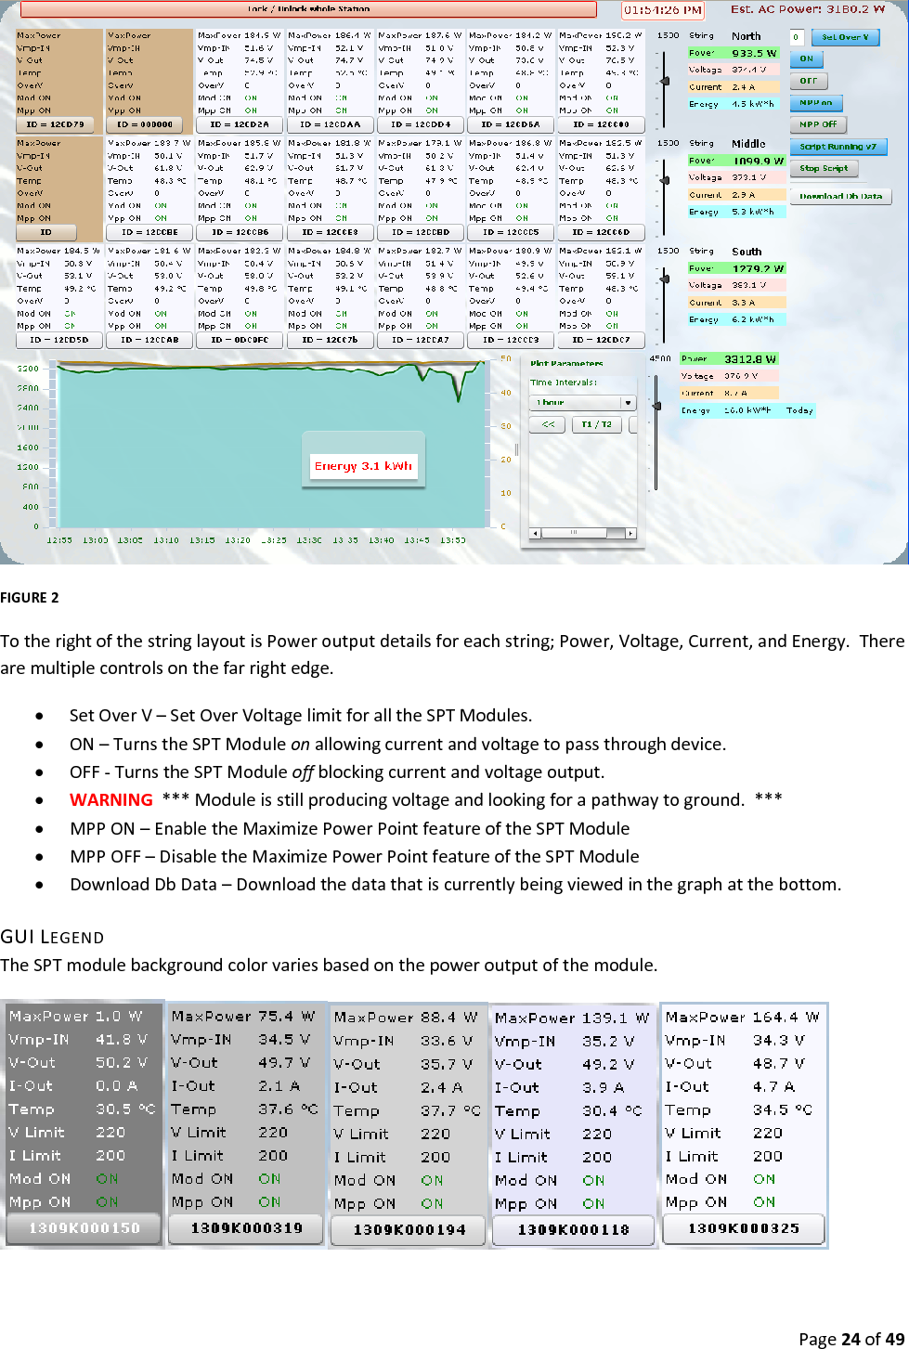Select module button ID = 12CD79
This screenshot has width=909, height=1349.
(x=56, y=123)
